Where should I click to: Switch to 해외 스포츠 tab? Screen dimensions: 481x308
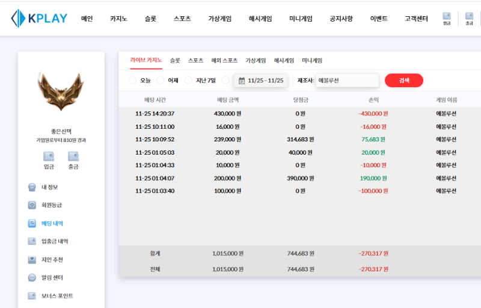coord(224,60)
